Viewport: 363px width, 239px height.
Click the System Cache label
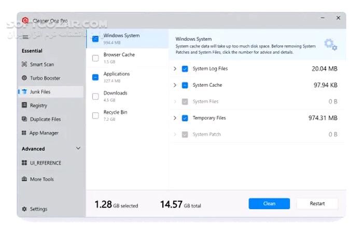pos(207,85)
